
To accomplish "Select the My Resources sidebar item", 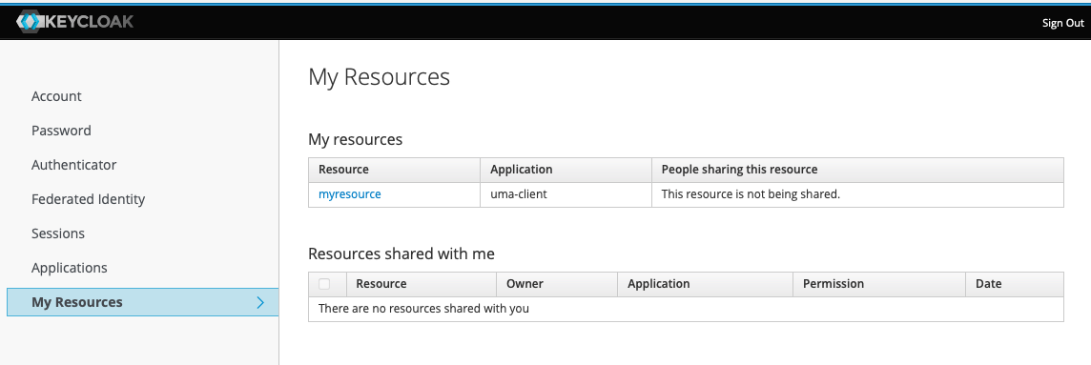I will [x=143, y=302].
